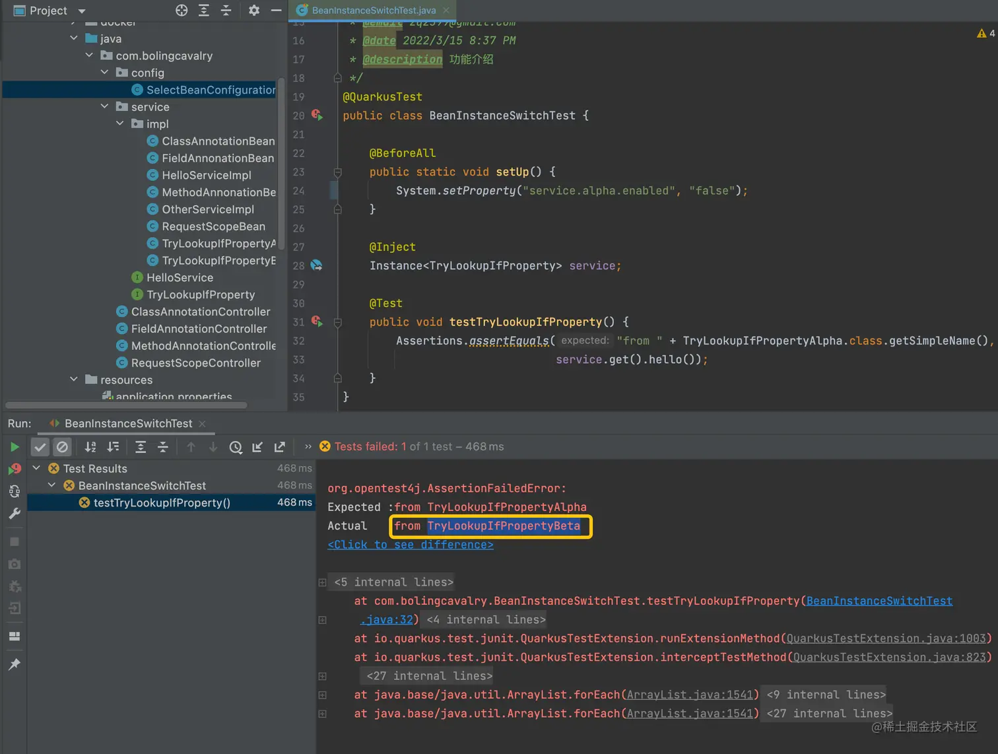998x754 pixels.
Task: Click Expand All in the Project panel header
Action: click(x=204, y=11)
